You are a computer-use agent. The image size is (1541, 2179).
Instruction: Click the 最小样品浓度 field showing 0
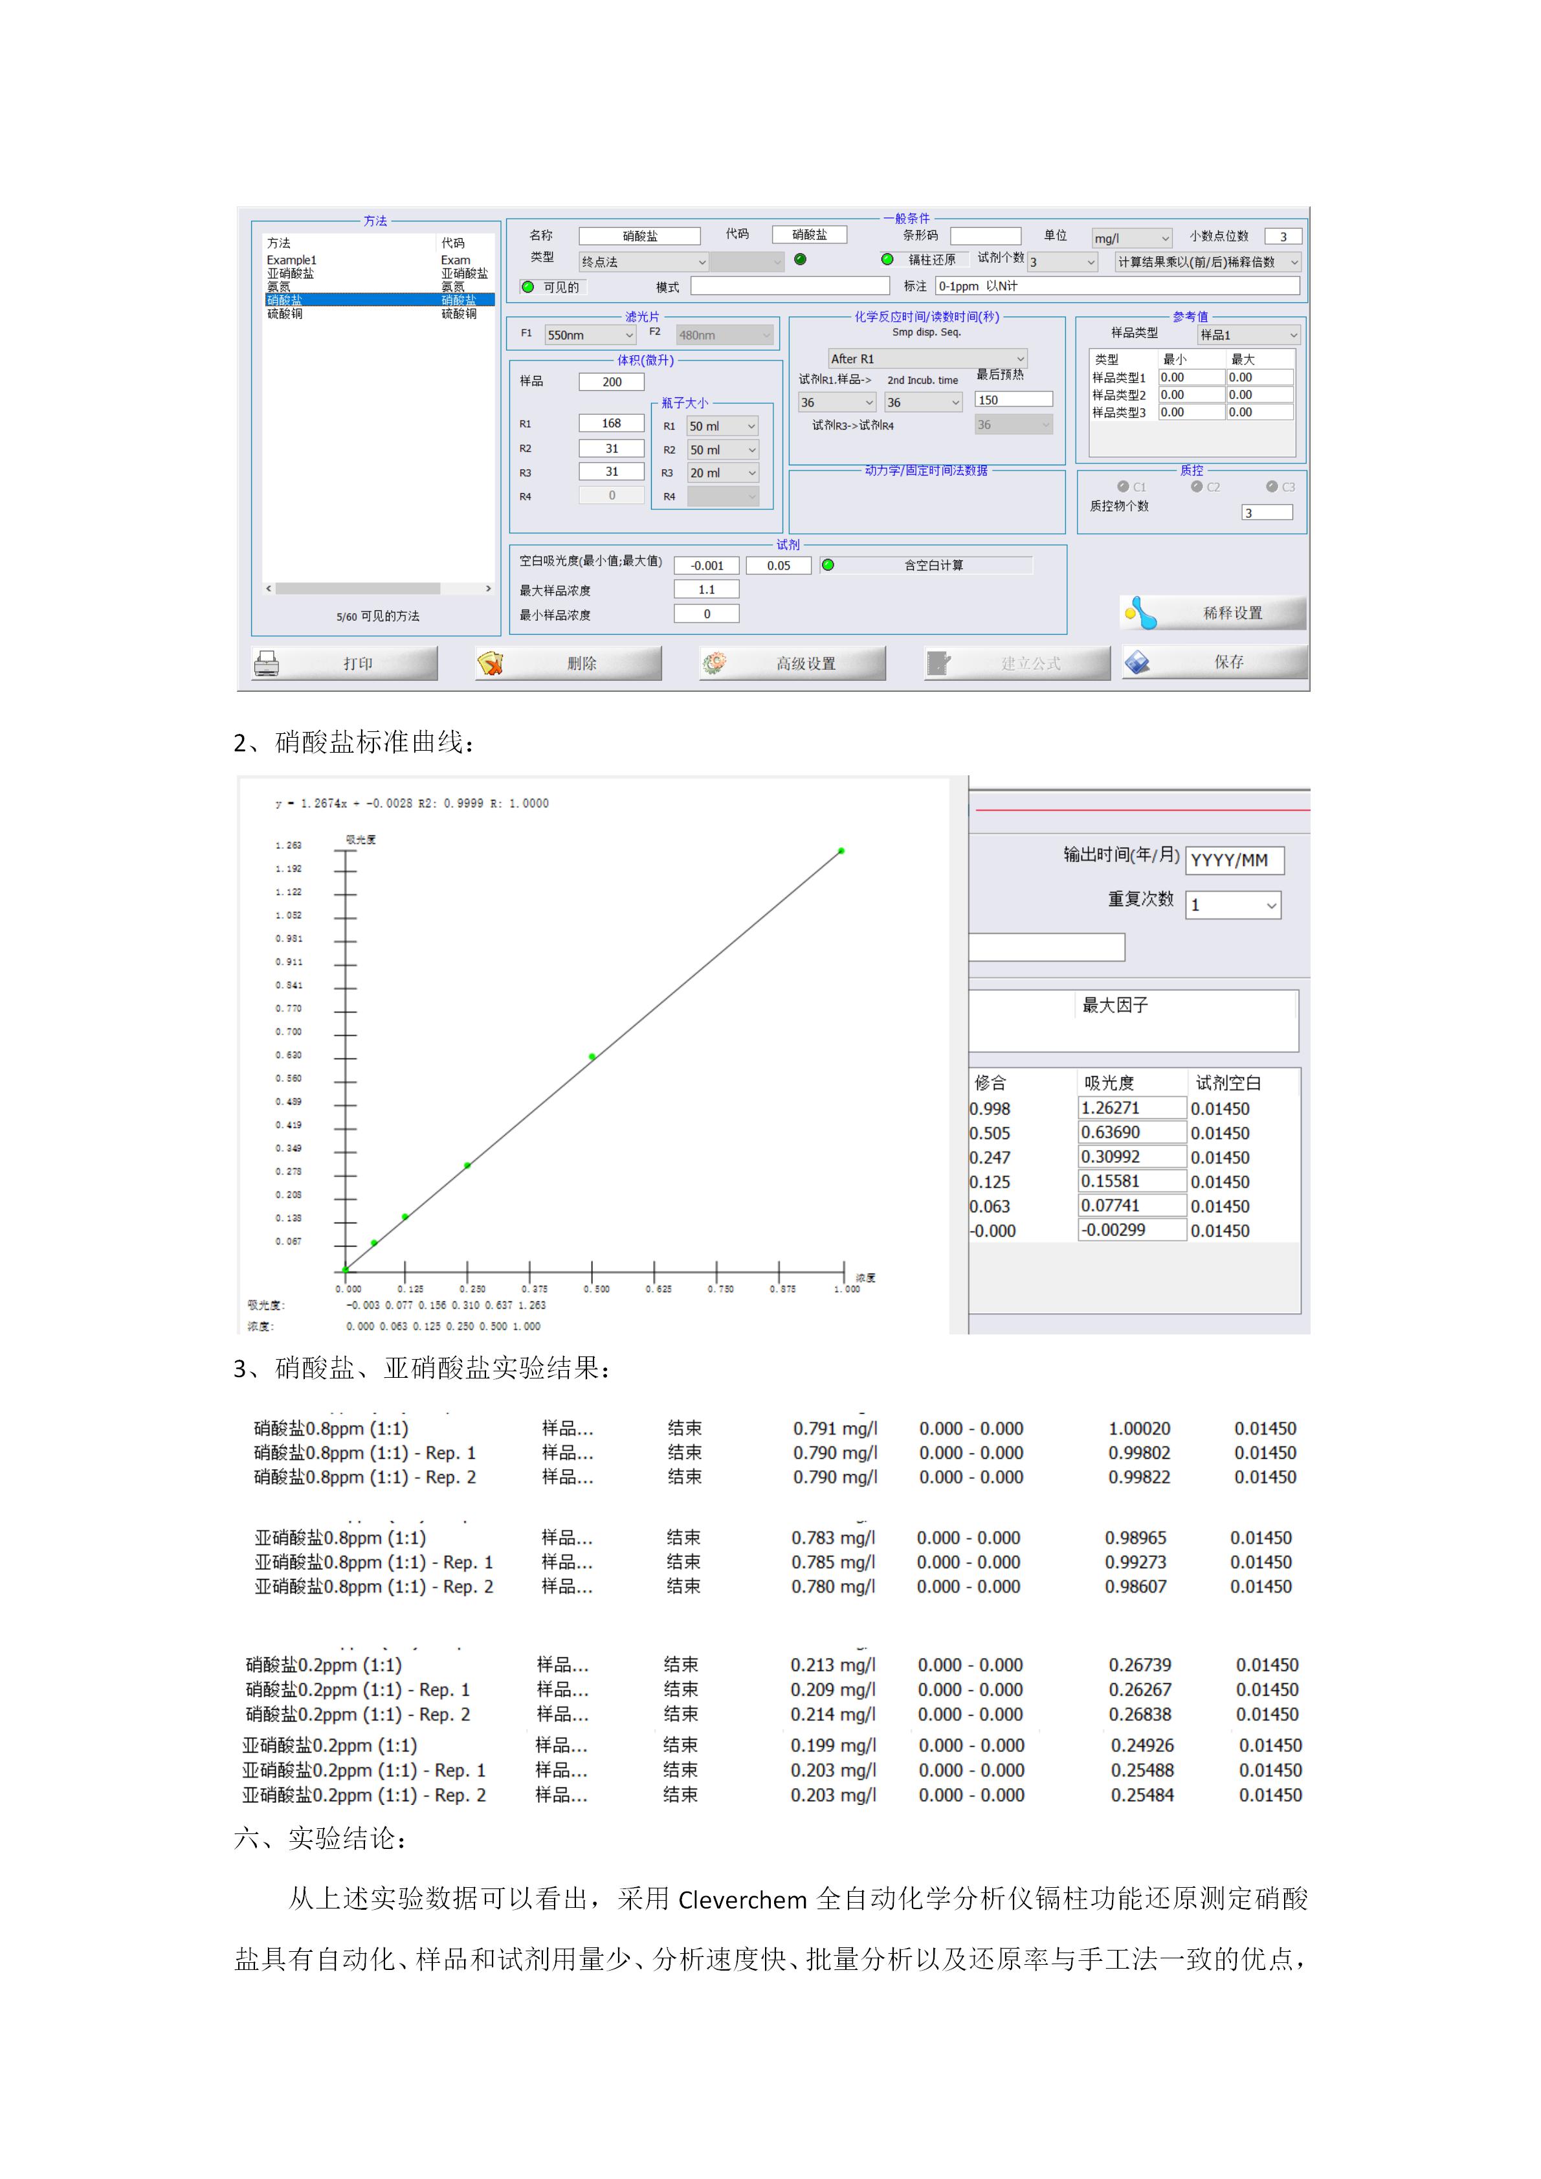point(707,614)
